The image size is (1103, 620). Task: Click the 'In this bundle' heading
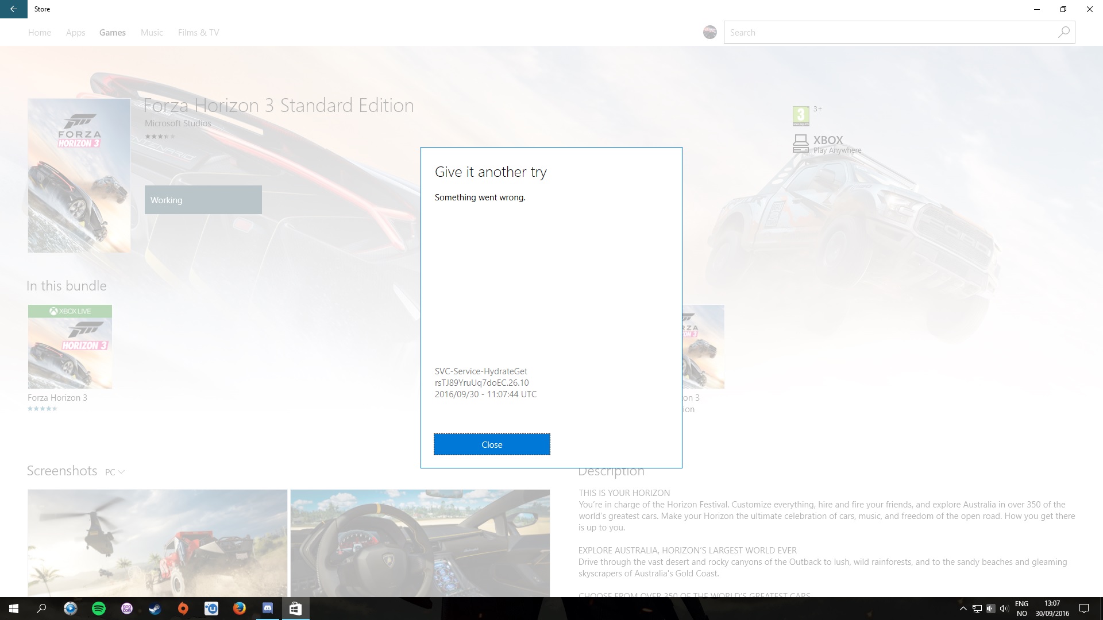pyautogui.click(x=67, y=286)
